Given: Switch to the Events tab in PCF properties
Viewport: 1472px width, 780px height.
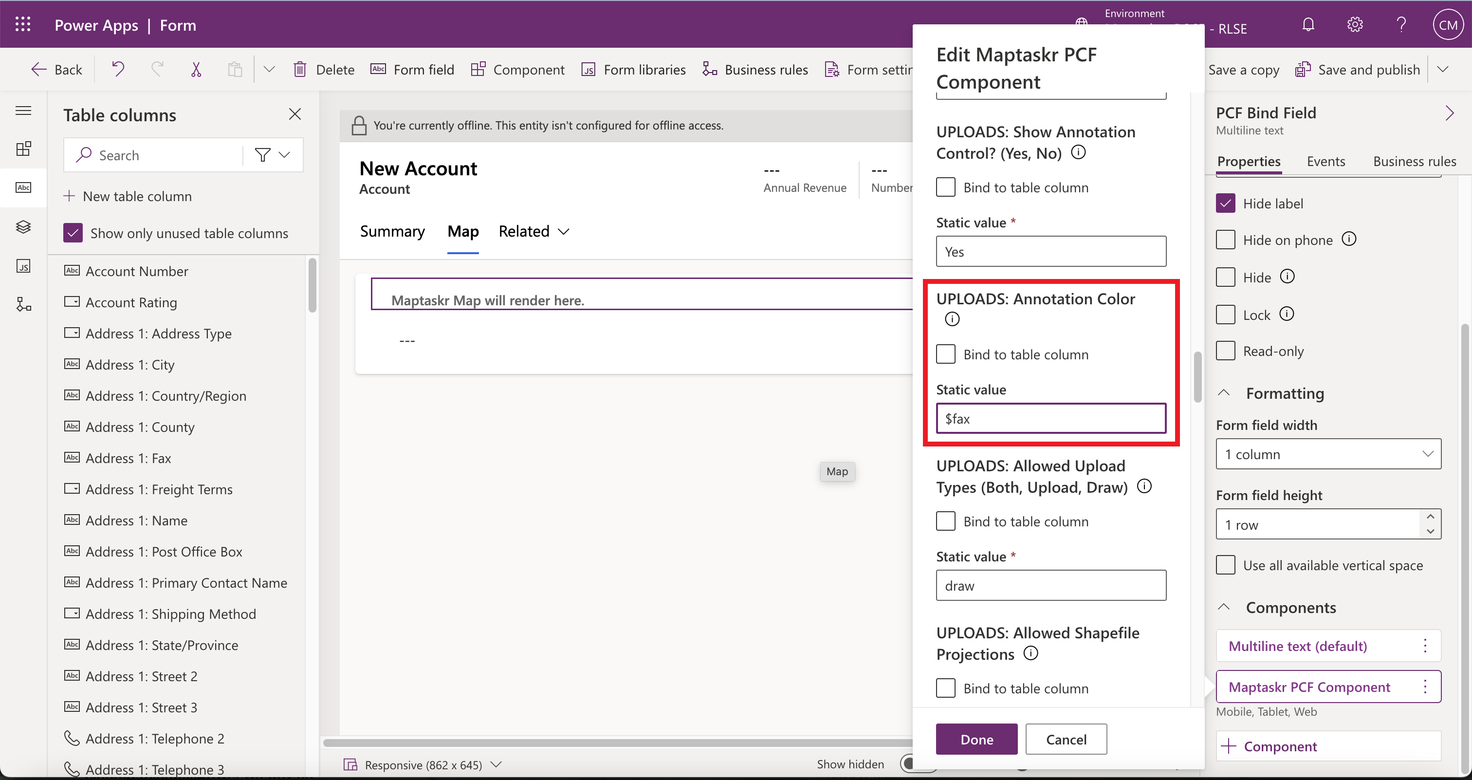Looking at the screenshot, I should (1327, 161).
